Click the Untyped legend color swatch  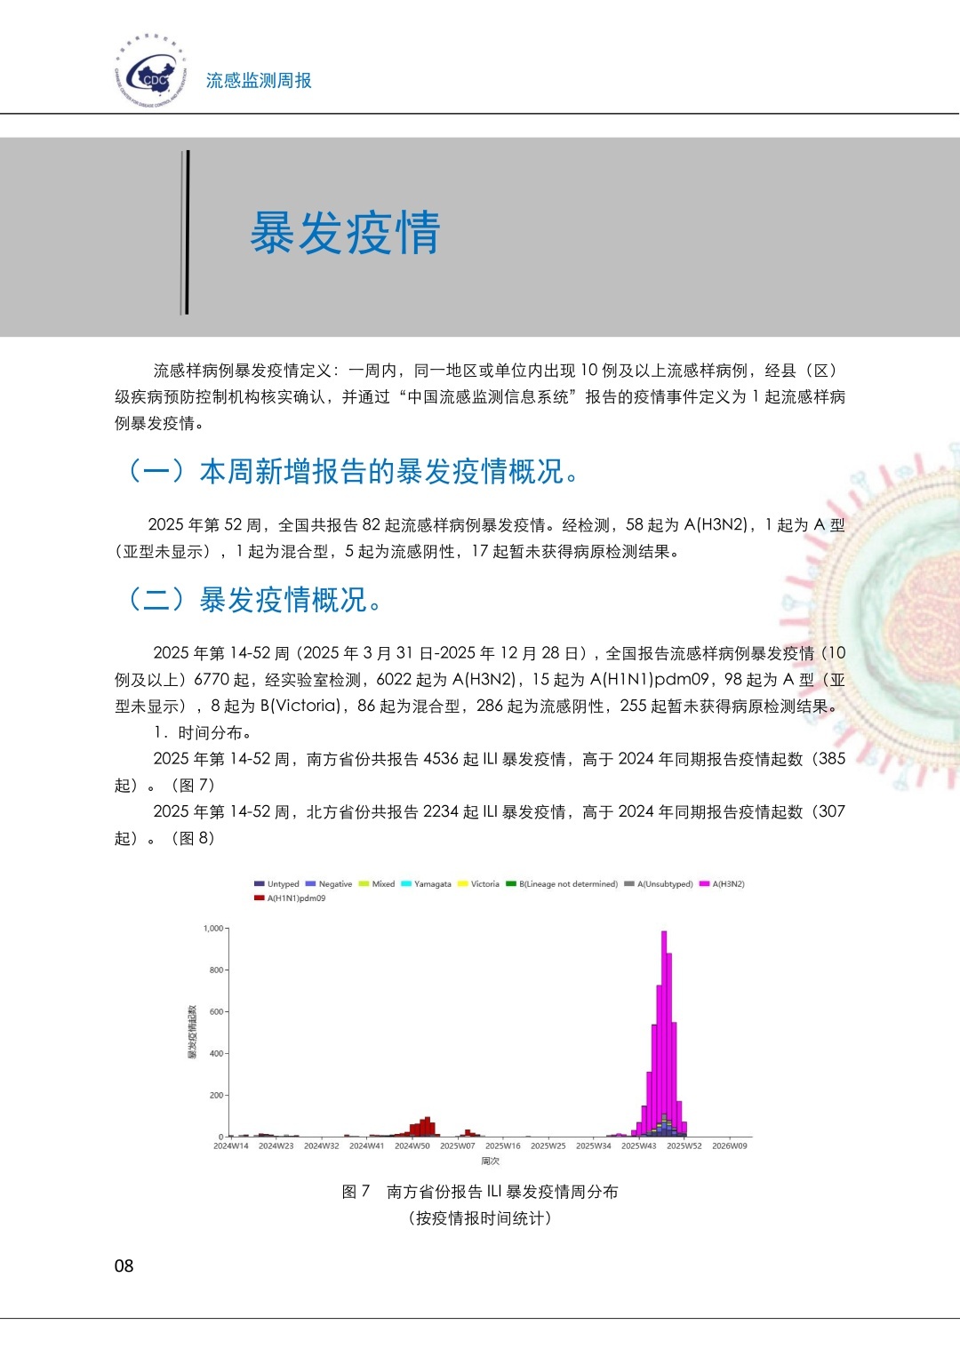[x=260, y=884]
